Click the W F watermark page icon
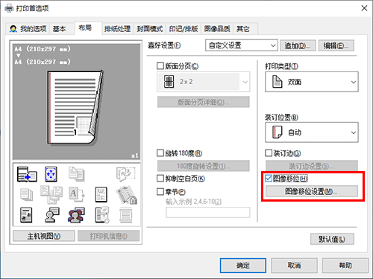Image resolution: width=373 pixels, height=279 pixels. pos(101,195)
